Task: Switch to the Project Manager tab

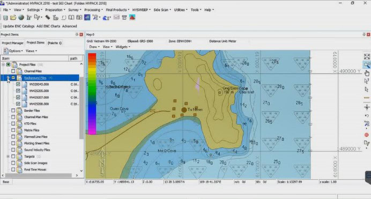Action: click(12, 43)
